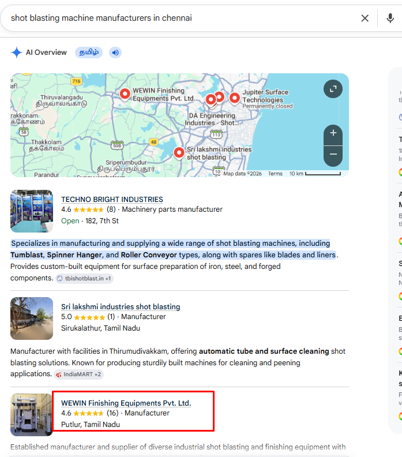
Task: View the Sri lakshmi industries photo thumbnail
Action: (32, 319)
